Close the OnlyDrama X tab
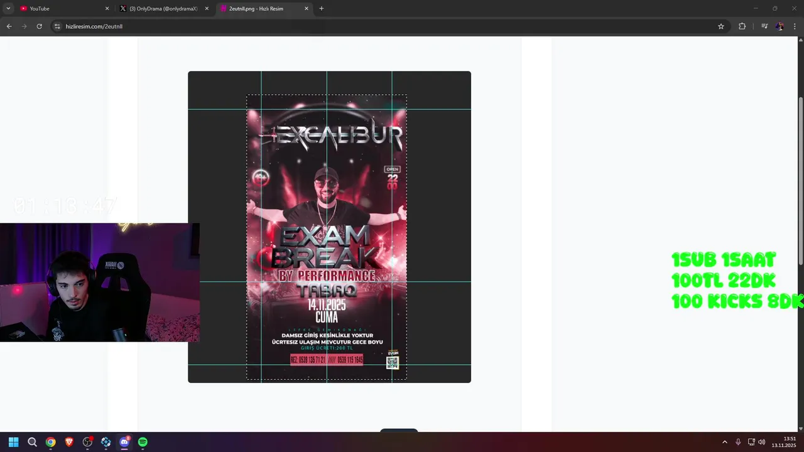Viewport: 804px width, 452px height. pyautogui.click(x=207, y=9)
